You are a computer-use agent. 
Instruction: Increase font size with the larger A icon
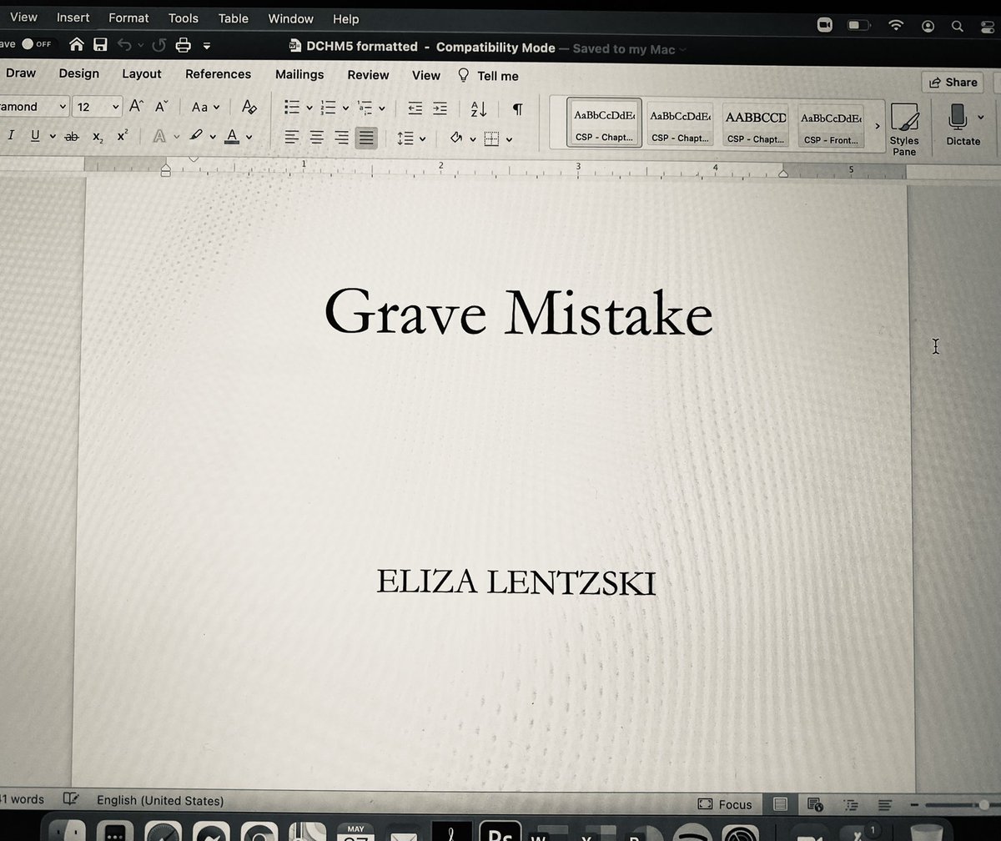(136, 106)
